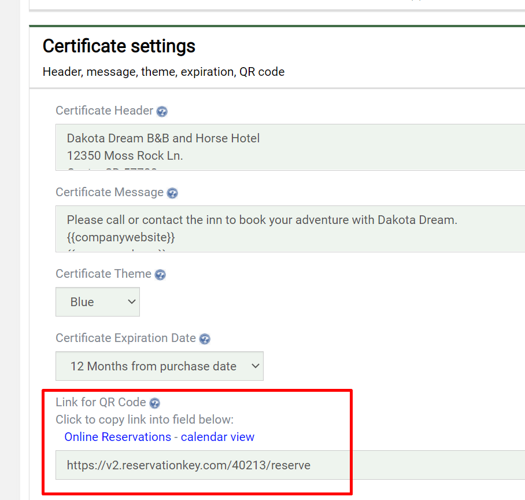Image resolution: width=525 pixels, height=500 pixels.
Task: Open help for Certificate Expiration Date
Action: point(205,340)
